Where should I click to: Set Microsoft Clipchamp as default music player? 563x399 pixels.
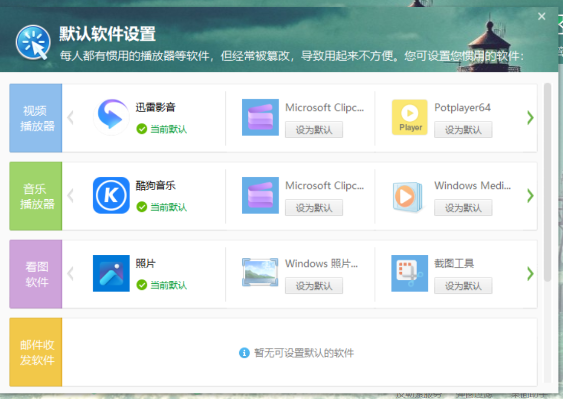[x=314, y=208]
